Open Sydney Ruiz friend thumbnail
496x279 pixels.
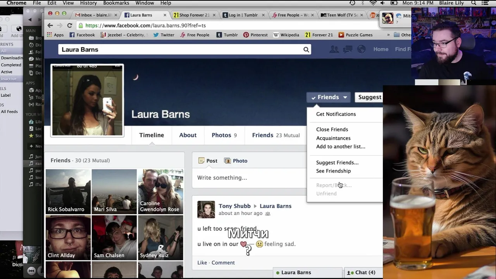(160, 238)
